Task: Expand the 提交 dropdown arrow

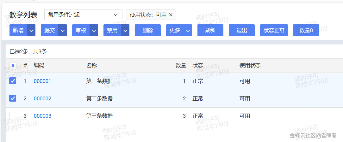Action: pyautogui.click(x=63, y=30)
